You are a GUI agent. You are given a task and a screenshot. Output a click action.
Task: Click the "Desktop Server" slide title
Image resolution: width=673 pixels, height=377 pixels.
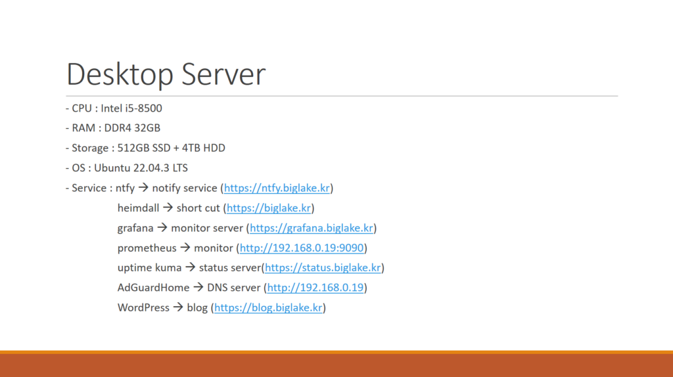[x=166, y=74]
